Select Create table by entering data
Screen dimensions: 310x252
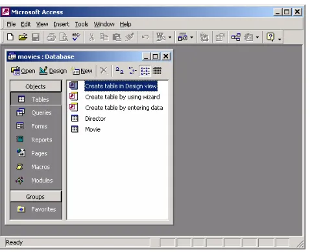(124, 108)
